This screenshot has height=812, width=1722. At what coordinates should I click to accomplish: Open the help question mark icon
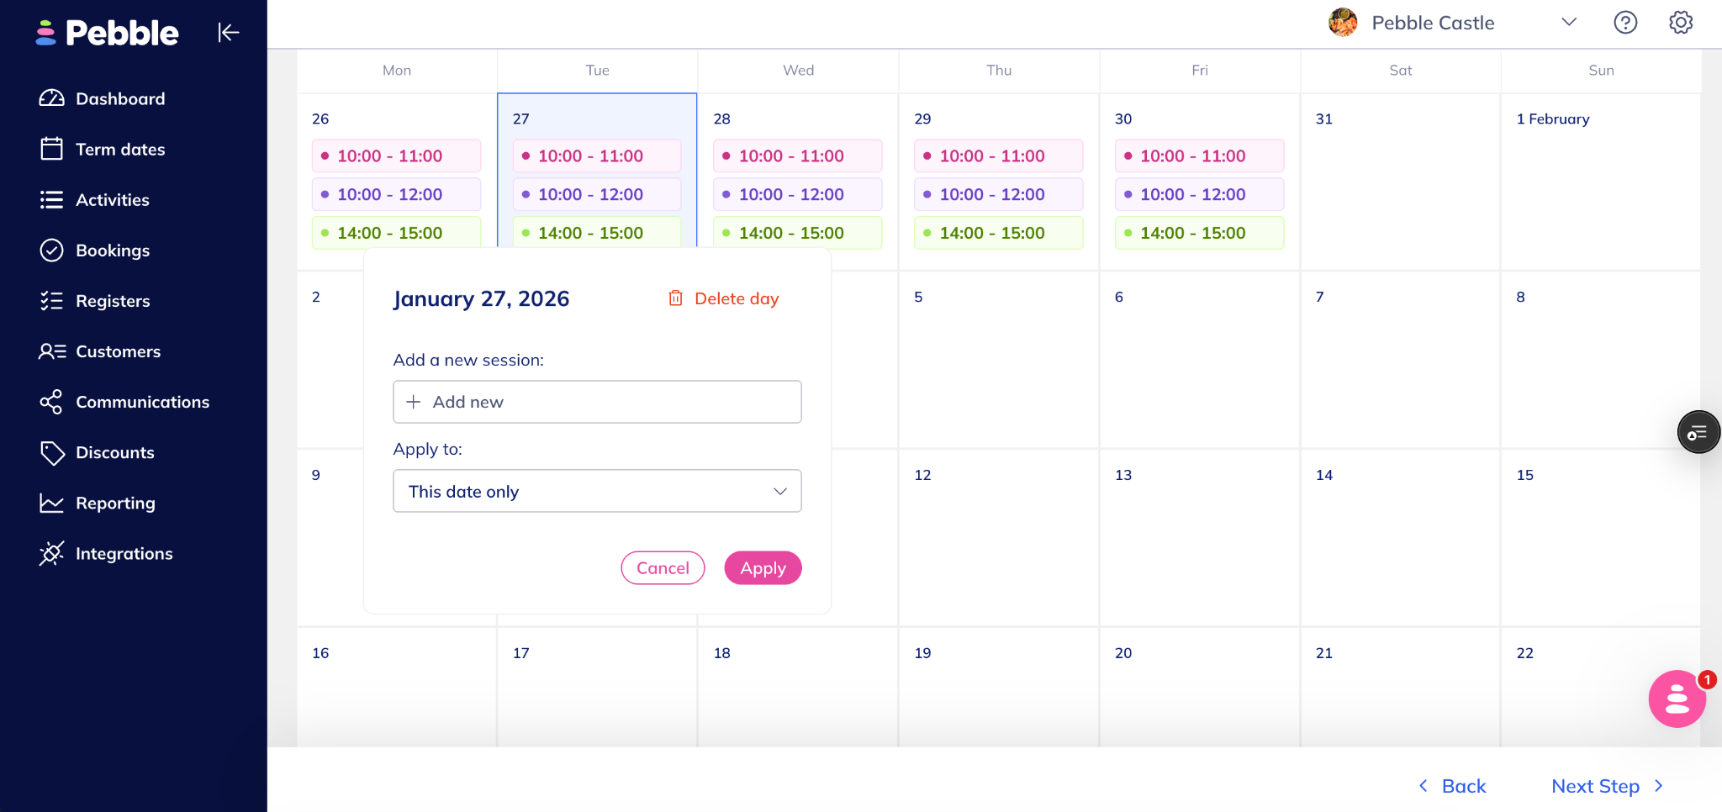1625,23
